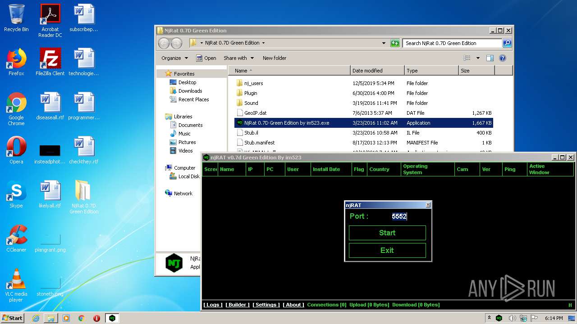Click the Windows Start button
The width and height of the screenshot is (577, 324).
[x=13, y=318]
